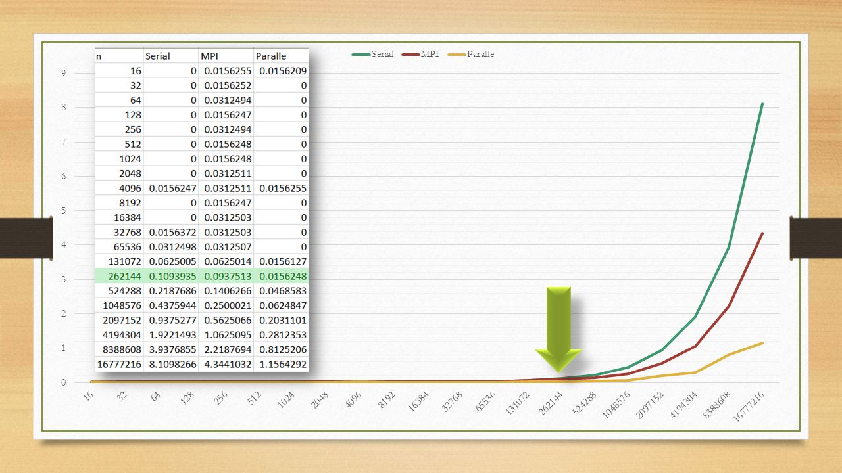This screenshot has height=473, width=842.
Task: Click table cell 0.0312507 in MPI column
Action: (228, 247)
